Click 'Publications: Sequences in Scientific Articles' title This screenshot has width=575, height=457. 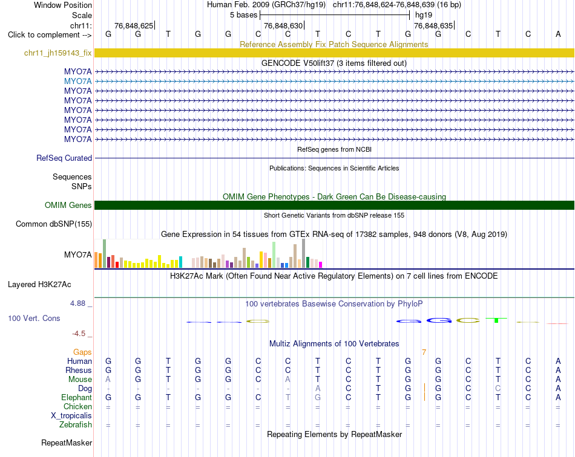(x=334, y=168)
